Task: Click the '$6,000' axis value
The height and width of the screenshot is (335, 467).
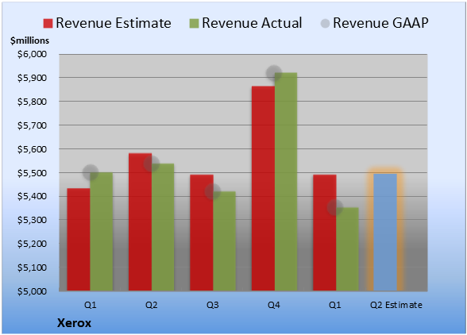Action: click(x=32, y=54)
